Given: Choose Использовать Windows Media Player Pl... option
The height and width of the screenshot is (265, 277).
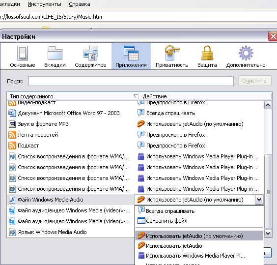Looking at the screenshot, I should coord(199,256).
